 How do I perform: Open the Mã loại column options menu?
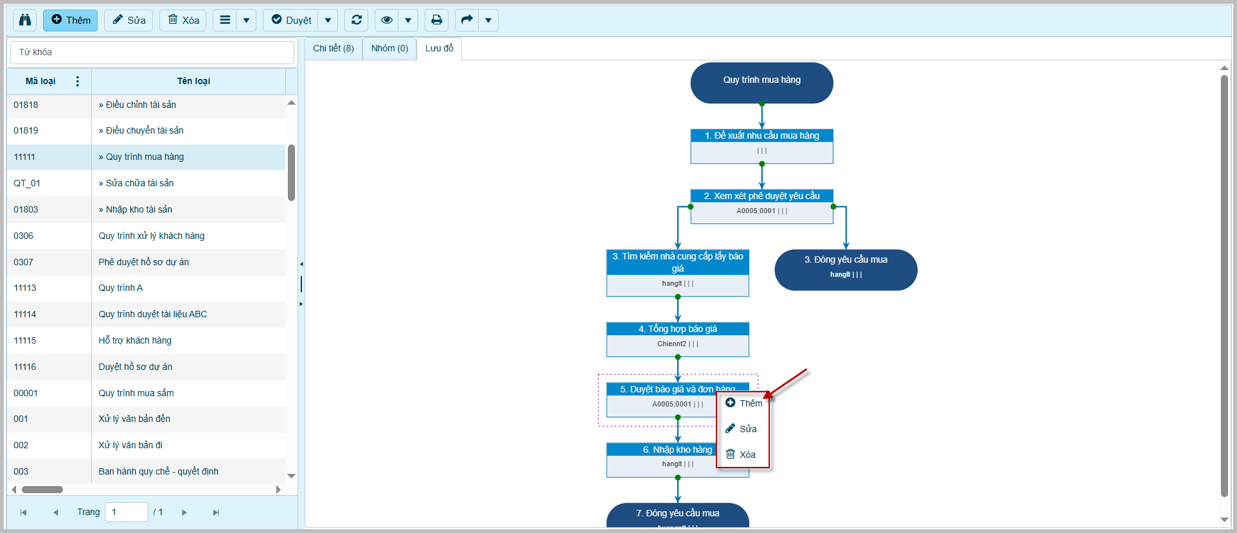coord(78,81)
